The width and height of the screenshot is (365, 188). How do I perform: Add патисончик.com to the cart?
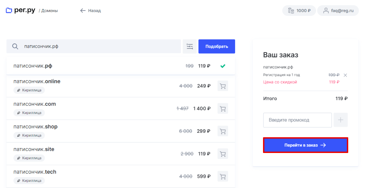222,109
